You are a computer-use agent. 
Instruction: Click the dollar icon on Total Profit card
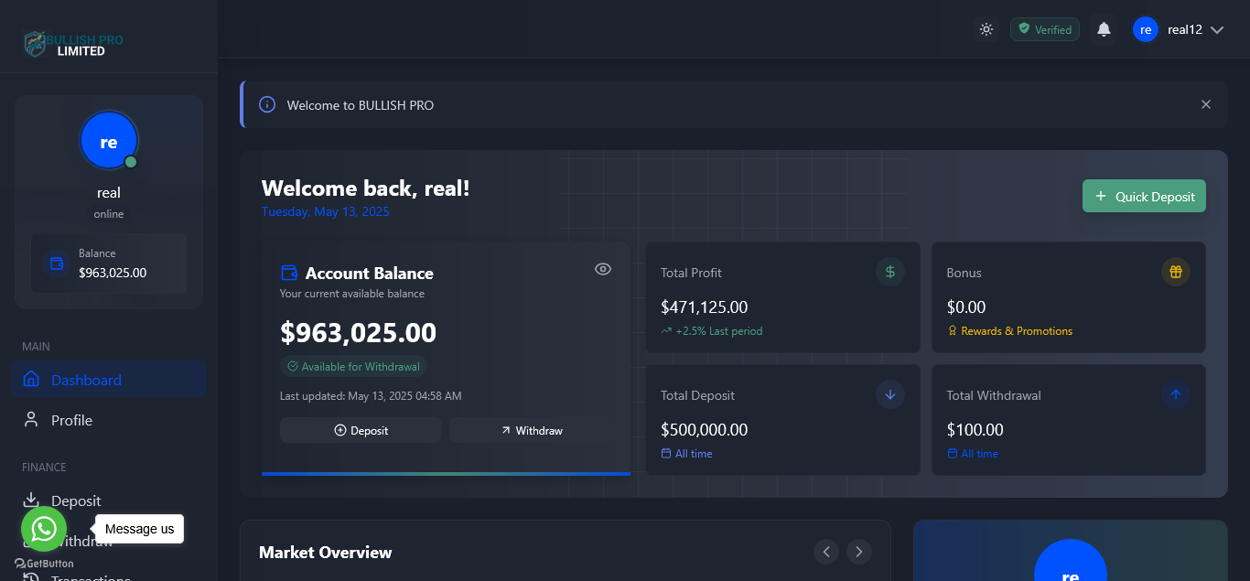coord(889,272)
